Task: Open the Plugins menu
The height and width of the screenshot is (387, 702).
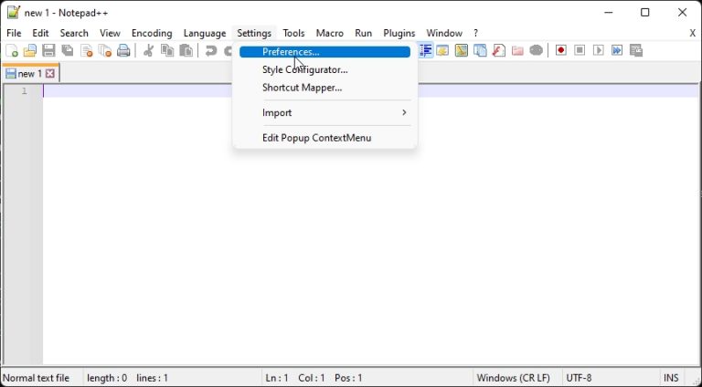Action: pos(399,33)
